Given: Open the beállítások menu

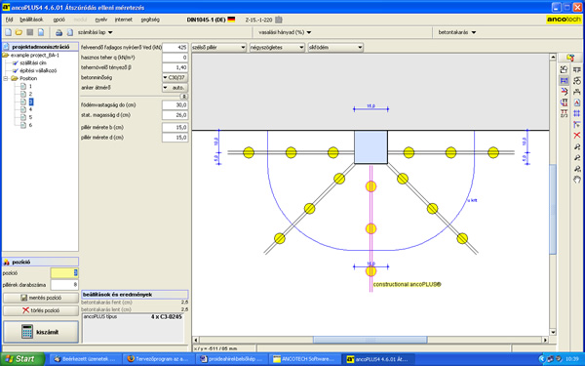Looking at the screenshot, I should [x=31, y=20].
